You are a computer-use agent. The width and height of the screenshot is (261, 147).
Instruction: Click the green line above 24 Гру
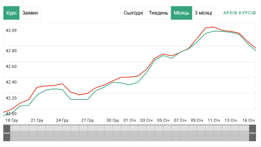click(62, 90)
